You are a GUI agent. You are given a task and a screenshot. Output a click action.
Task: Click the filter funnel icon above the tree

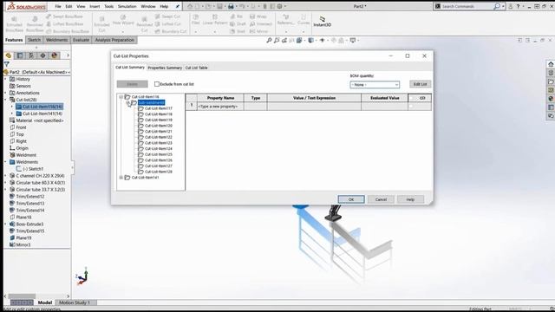pos(7,64)
